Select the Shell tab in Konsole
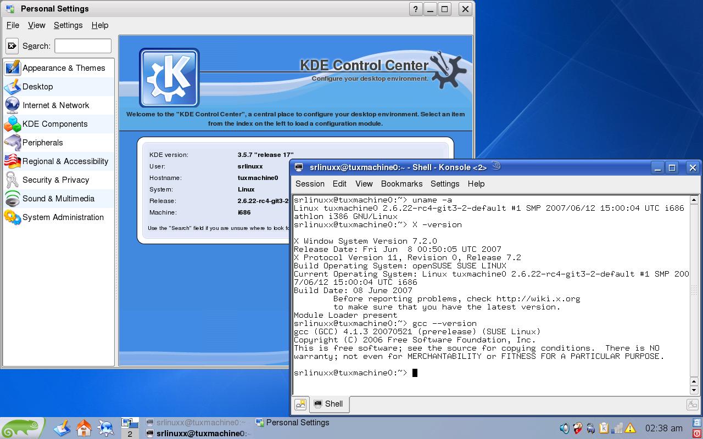Screen dimensions: 703x439 click(x=328, y=404)
